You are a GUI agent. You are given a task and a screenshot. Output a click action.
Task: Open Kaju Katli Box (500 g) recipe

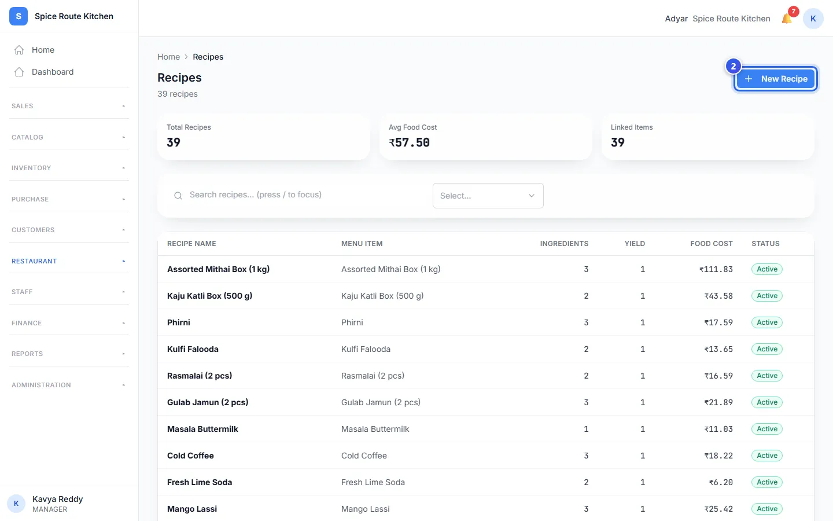(485, 296)
